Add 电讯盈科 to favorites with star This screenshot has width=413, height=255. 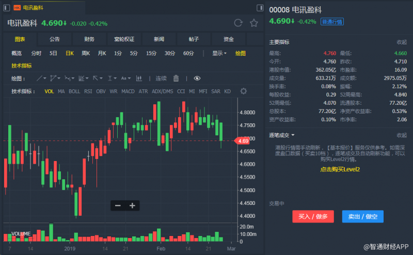253,23
